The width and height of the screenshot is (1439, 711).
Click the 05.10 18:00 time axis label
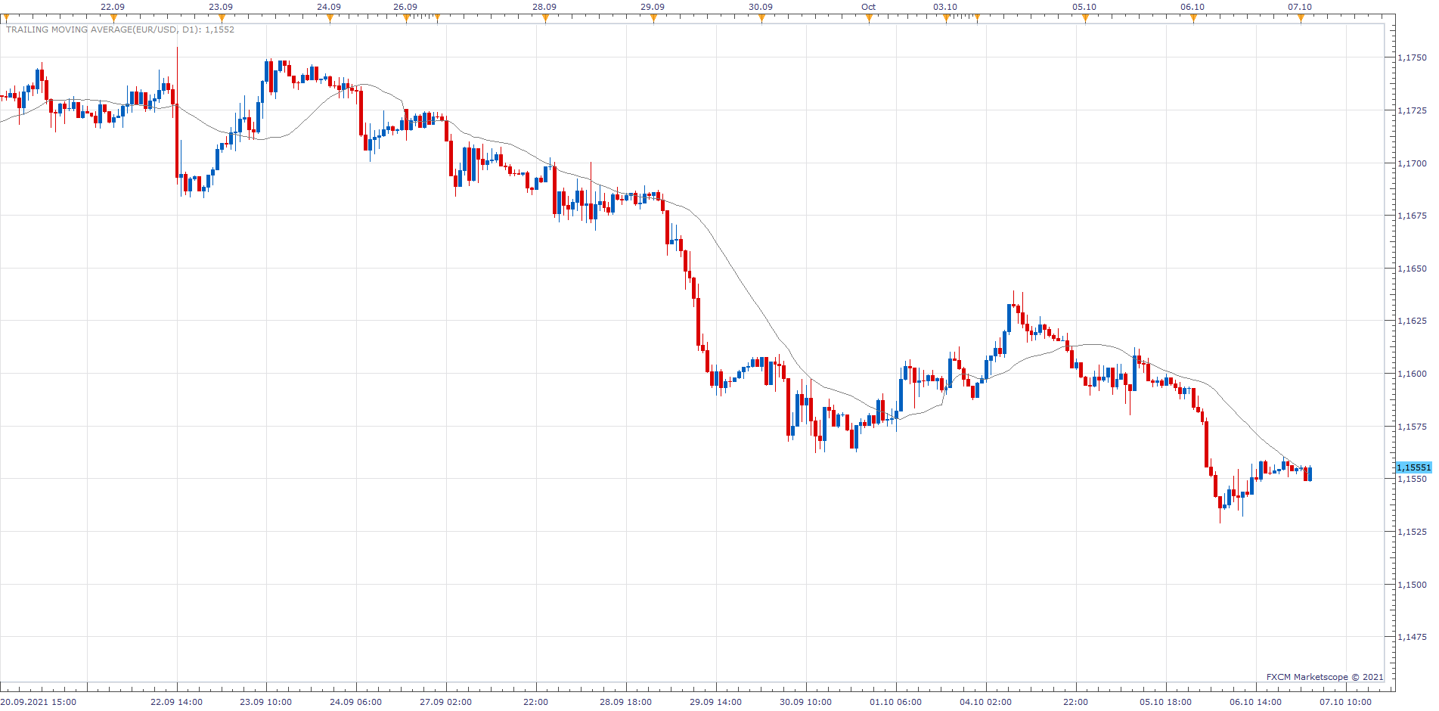point(1165,702)
